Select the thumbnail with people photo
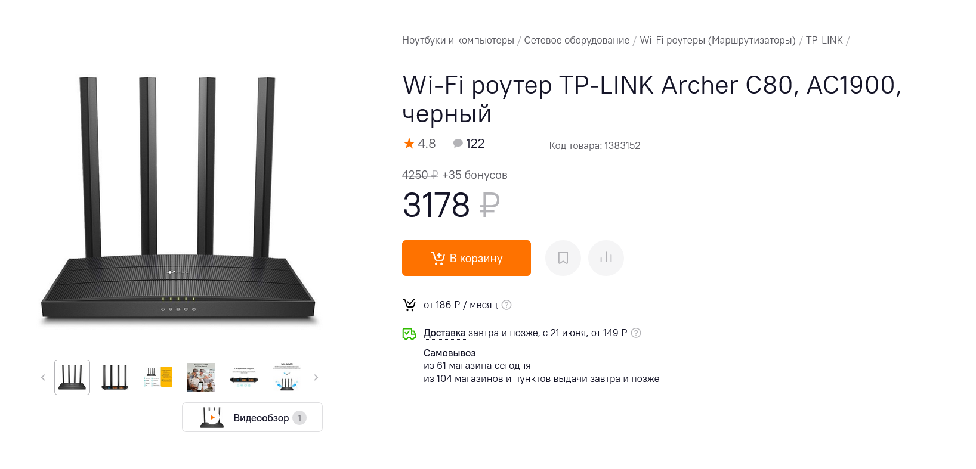This screenshot has width=976, height=469. click(x=201, y=377)
